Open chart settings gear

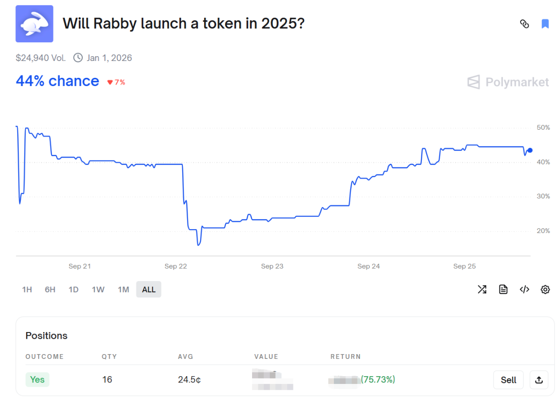pos(545,289)
